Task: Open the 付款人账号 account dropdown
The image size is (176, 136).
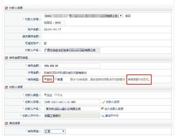Action: click(121, 16)
